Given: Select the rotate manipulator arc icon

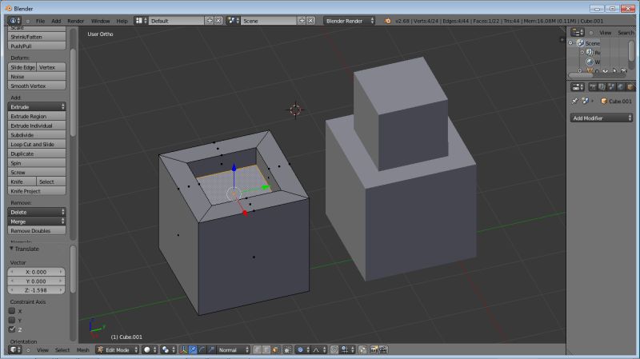Looking at the screenshot, I should [202, 350].
